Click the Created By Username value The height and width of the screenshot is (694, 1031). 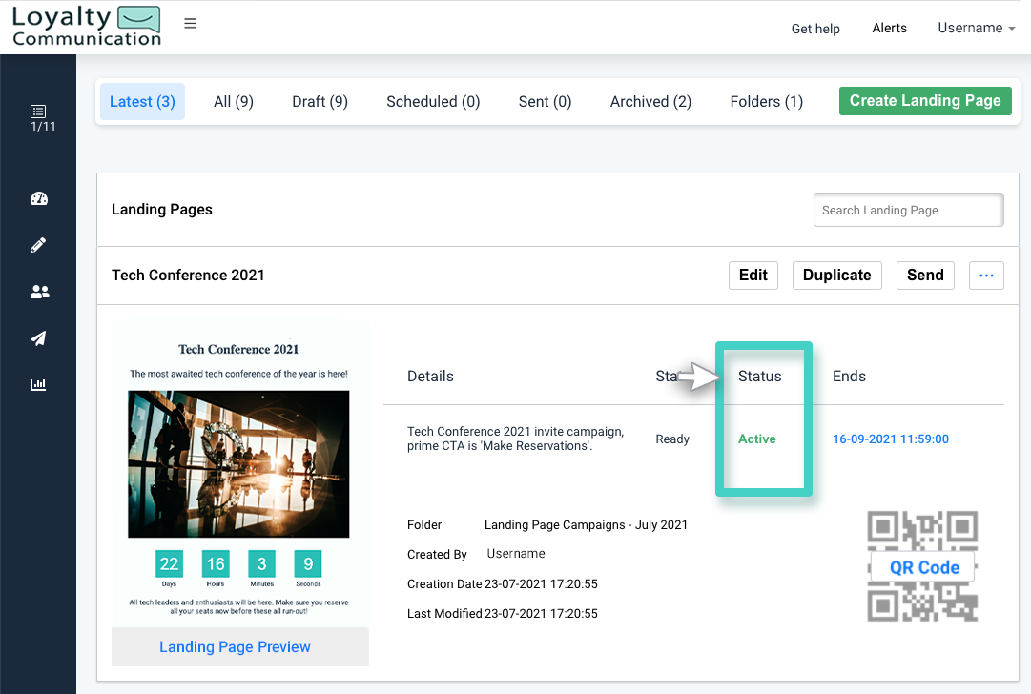515,553
